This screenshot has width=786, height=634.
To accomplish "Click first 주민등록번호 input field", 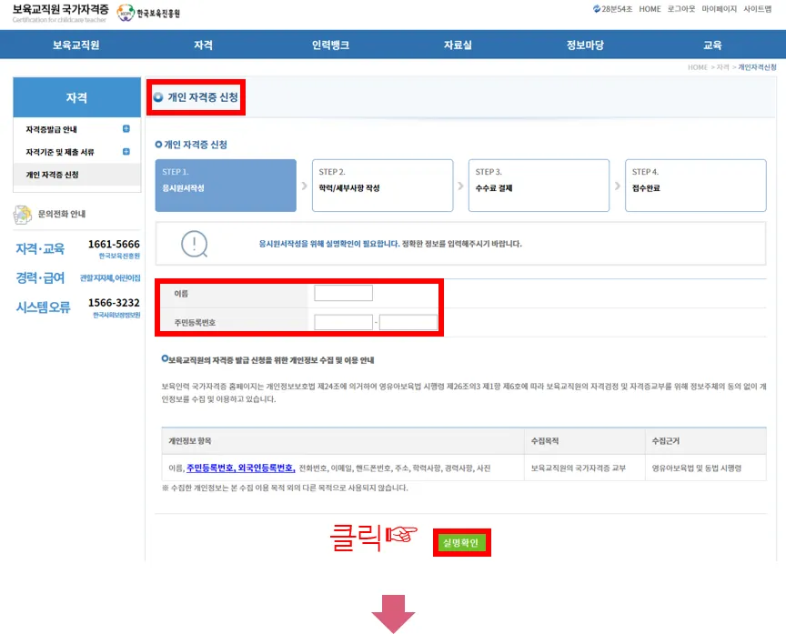I will [343, 322].
